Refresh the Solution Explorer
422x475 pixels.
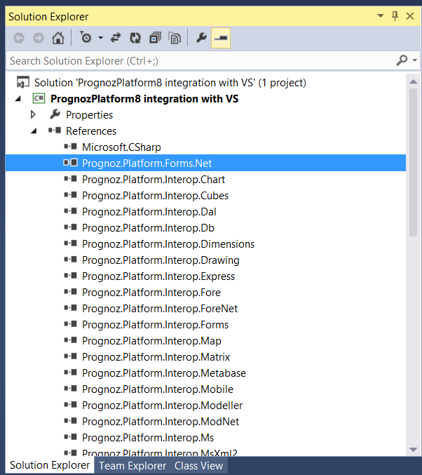[135, 38]
